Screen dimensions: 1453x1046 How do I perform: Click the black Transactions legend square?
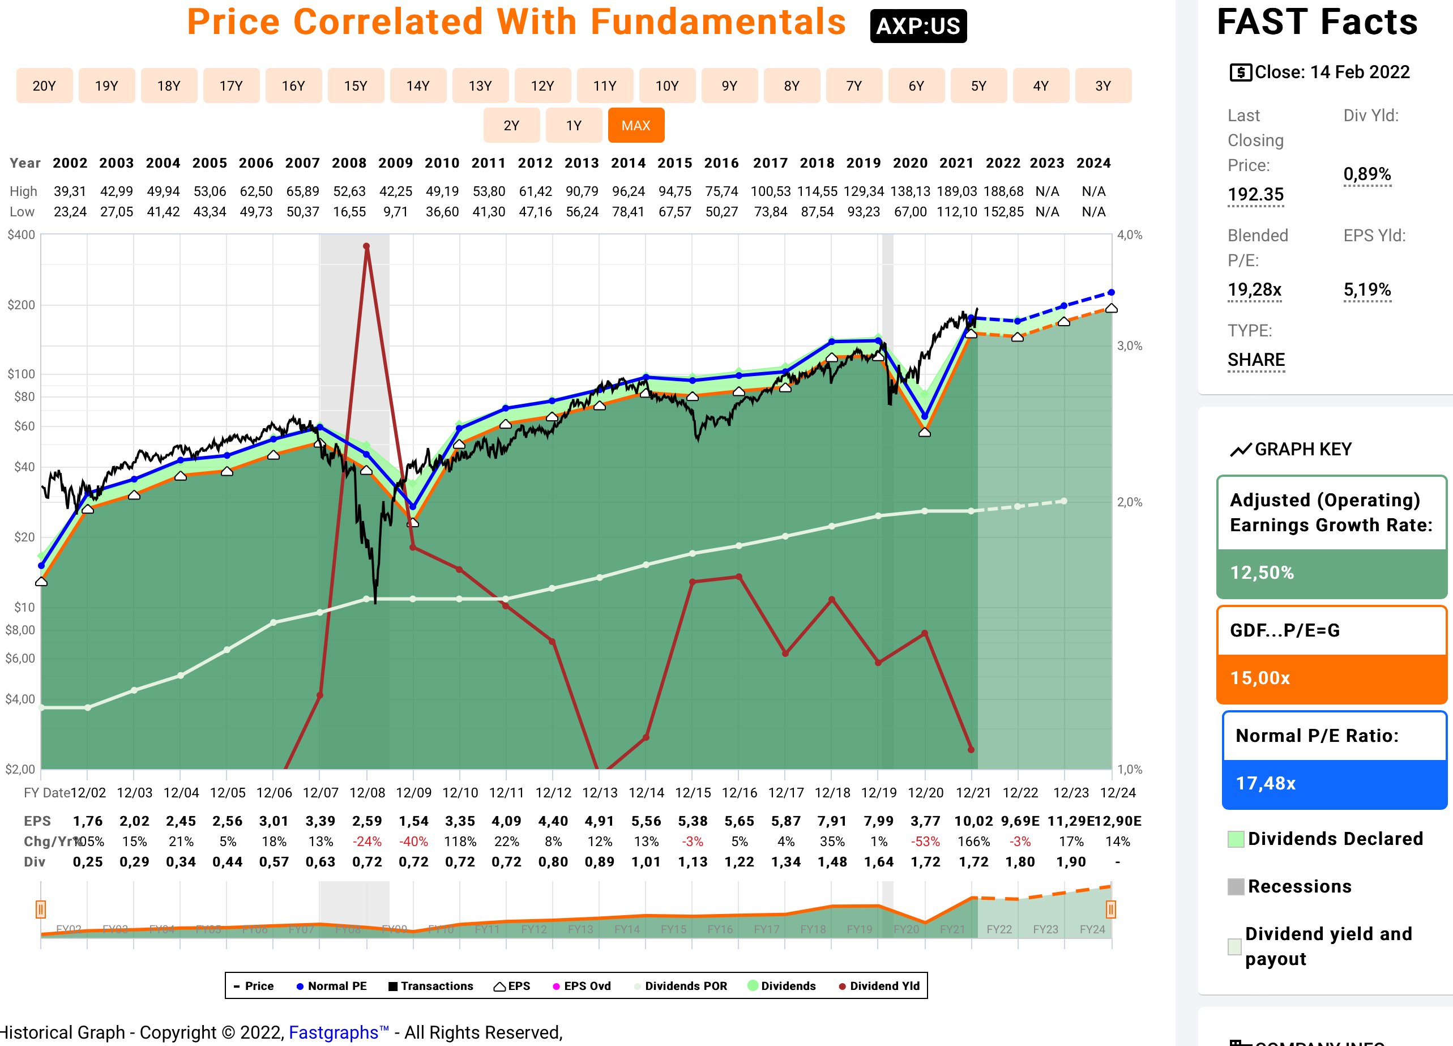pyautogui.click(x=393, y=987)
